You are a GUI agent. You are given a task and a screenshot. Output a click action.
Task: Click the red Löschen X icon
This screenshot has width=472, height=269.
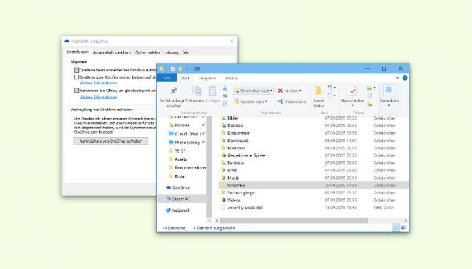(x=281, y=91)
